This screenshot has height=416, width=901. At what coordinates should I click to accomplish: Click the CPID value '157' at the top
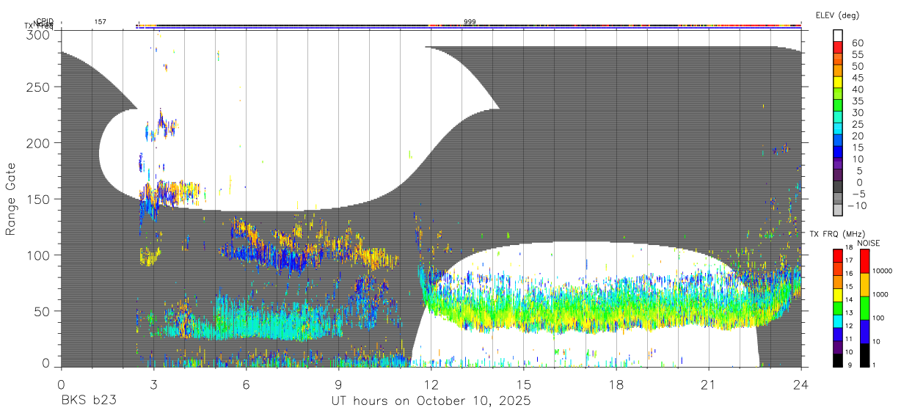100,22
